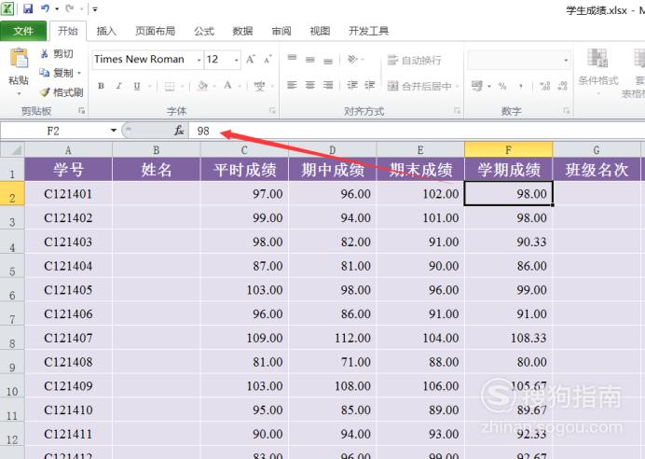
Task: Click the formula bar showing 98
Action: pos(417,131)
